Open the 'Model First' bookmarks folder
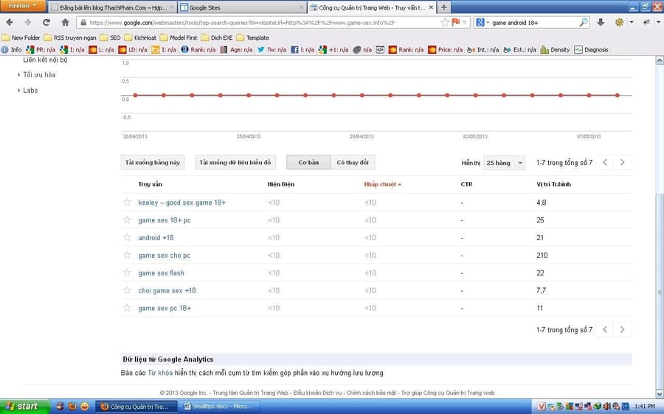 pos(179,38)
